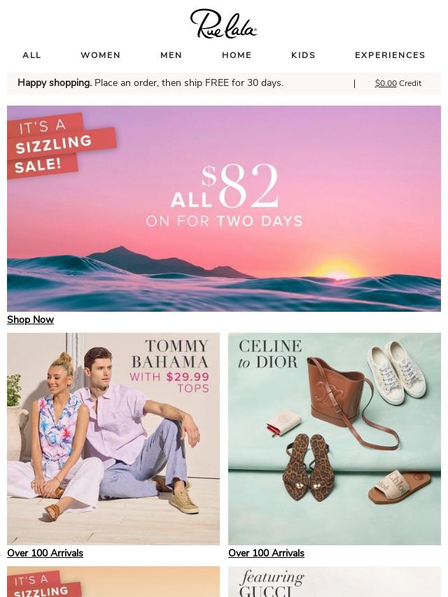Open the WOMEN category
This screenshot has width=448, height=597.
(x=101, y=55)
